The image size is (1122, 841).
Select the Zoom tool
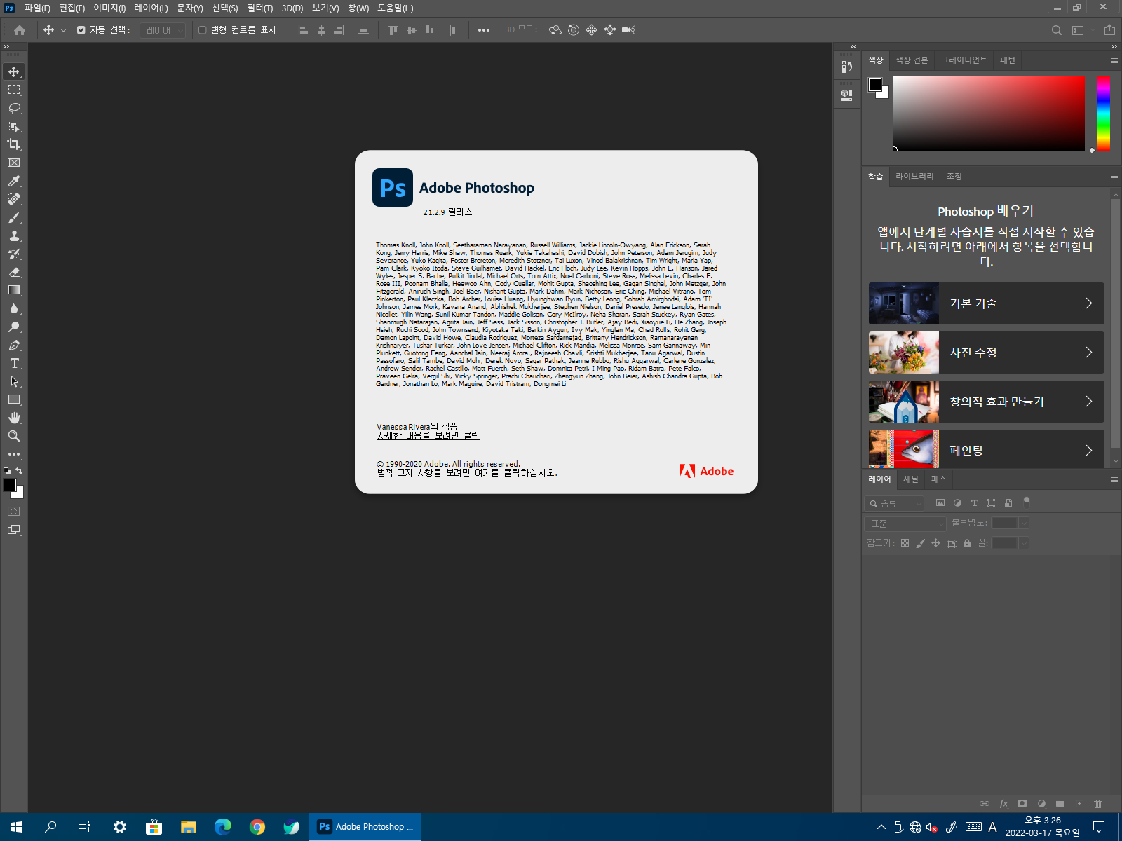pos(14,436)
